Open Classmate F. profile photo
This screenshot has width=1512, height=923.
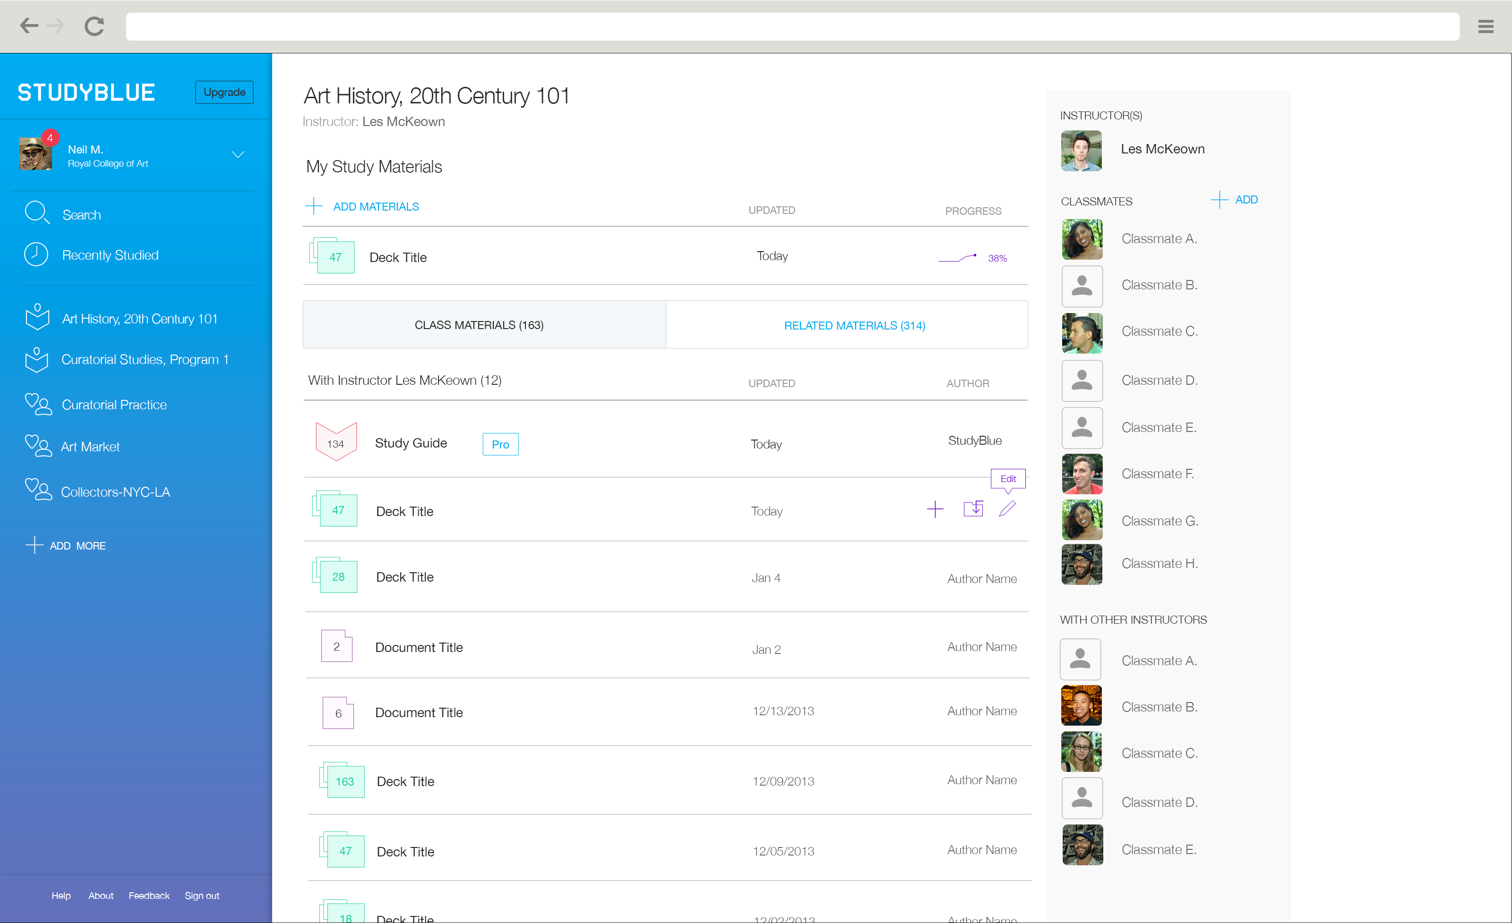(1082, 474)
